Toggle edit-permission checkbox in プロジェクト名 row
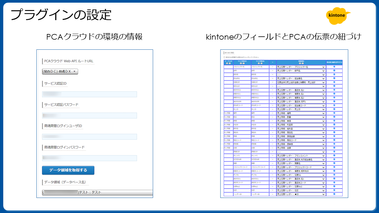 pos(334,67)
